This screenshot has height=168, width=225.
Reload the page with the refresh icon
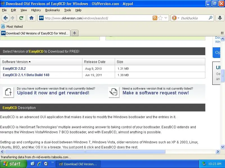[21, 18]
